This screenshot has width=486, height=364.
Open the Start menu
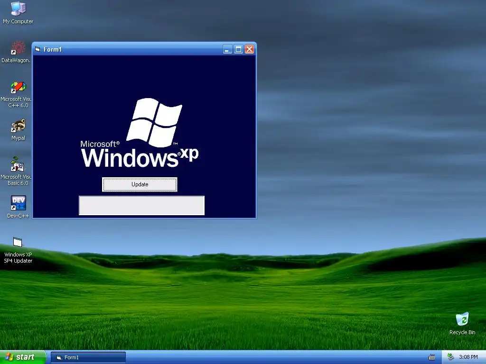pos(23,357)
